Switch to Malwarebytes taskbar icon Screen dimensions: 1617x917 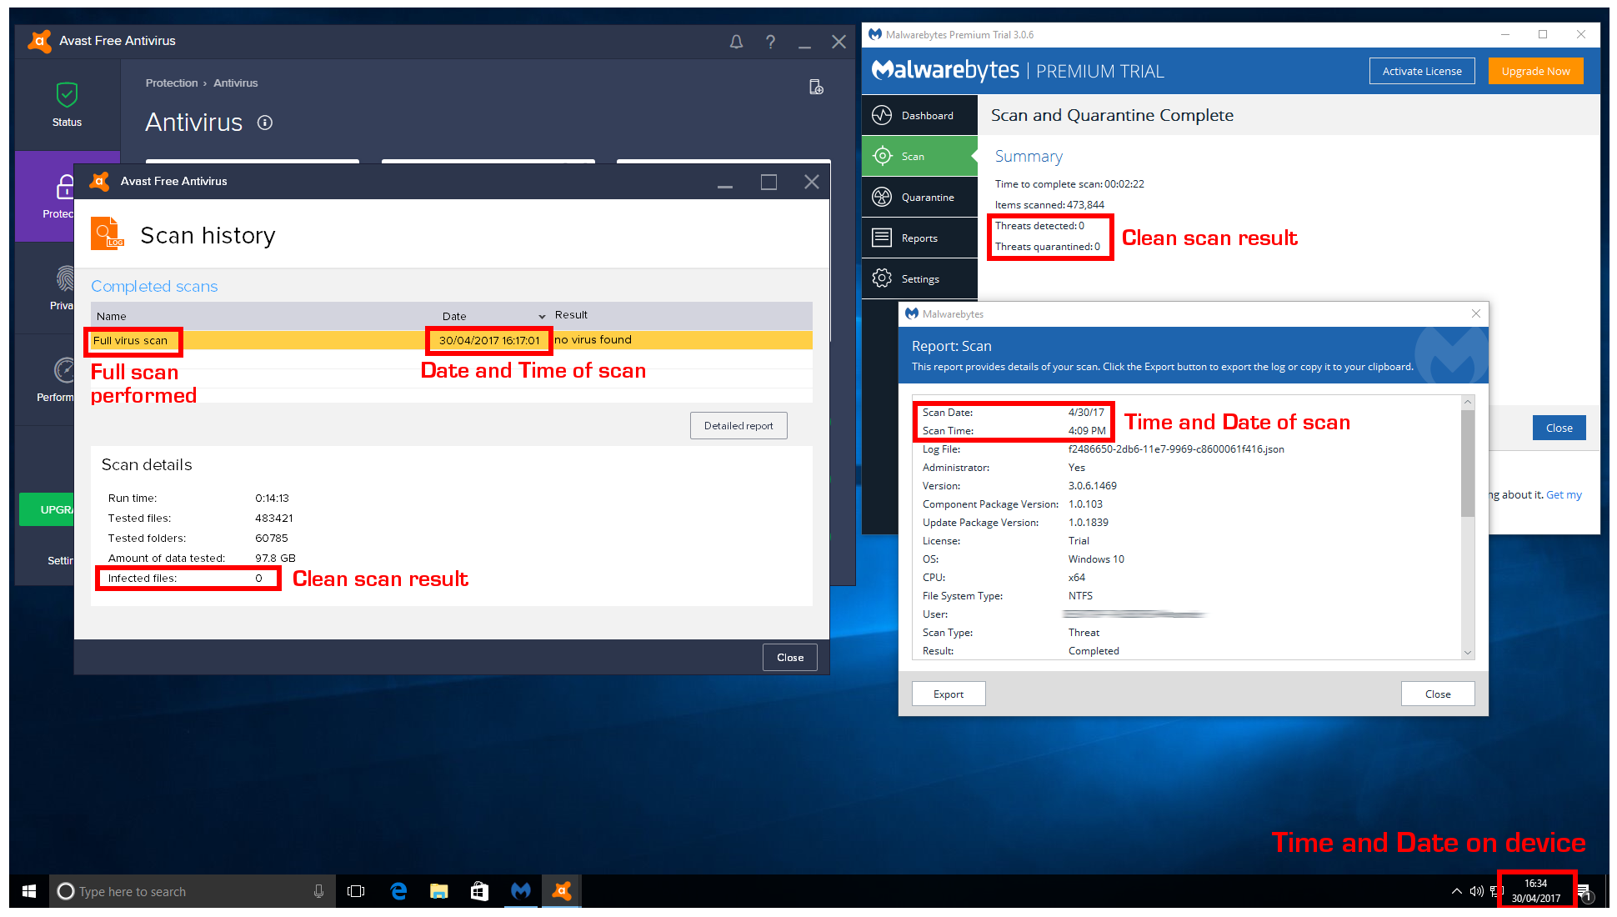[521, 891]
